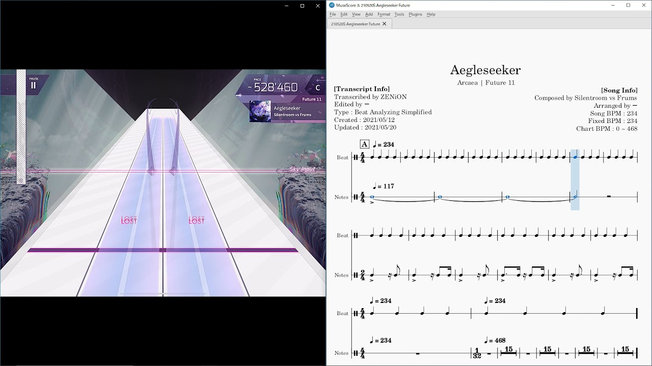Click the MuseScore app icon in title bar

click(x=332, y=5)
